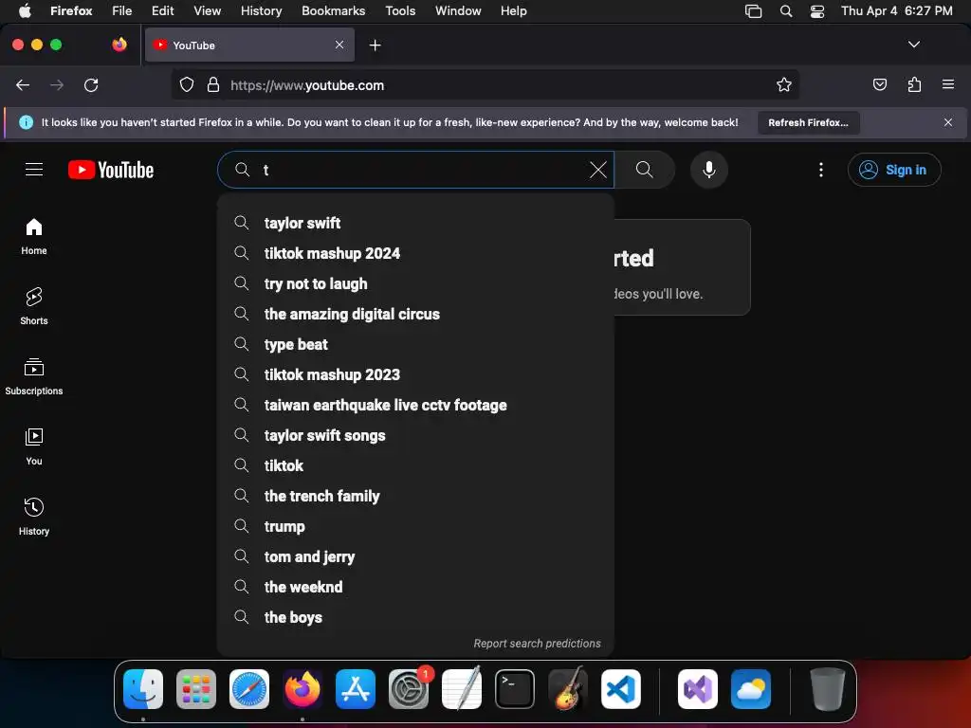Viewport: 971px width, 728px height.
Task: Open Visual Studio Code from the Dock
Action: pyautogui.click(x=620, y=689)
